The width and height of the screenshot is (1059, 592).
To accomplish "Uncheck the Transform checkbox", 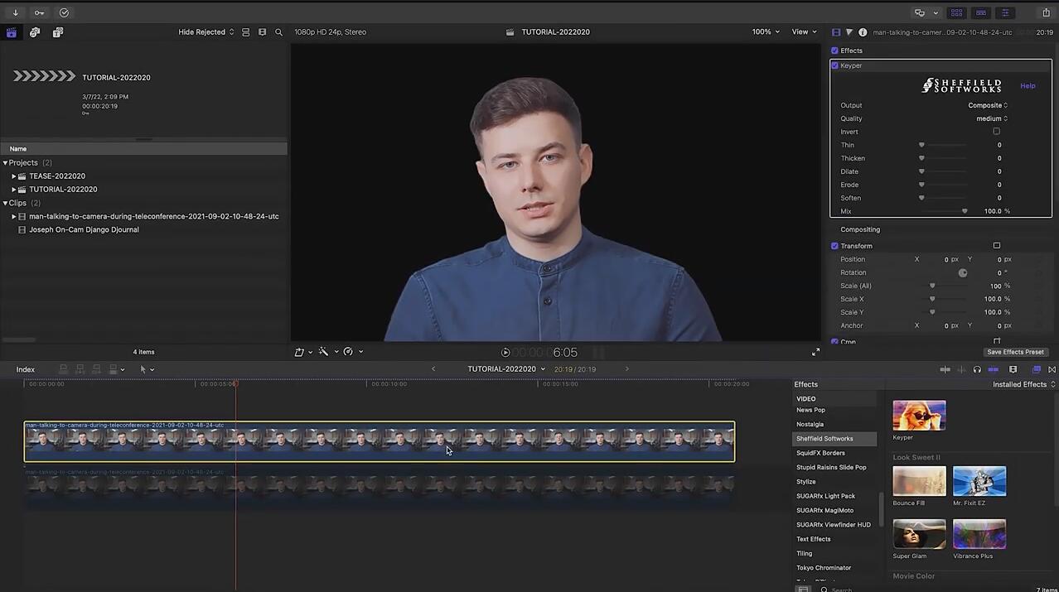I will point(834,246).
